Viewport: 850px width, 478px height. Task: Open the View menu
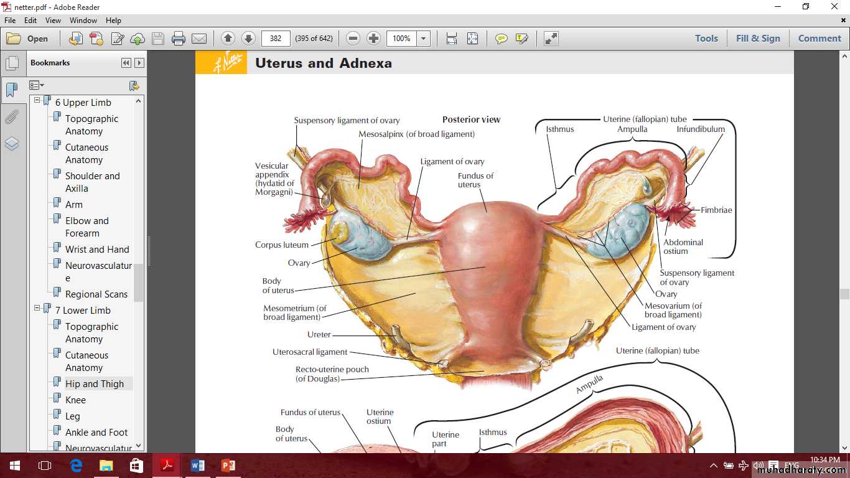coord(53,21)
